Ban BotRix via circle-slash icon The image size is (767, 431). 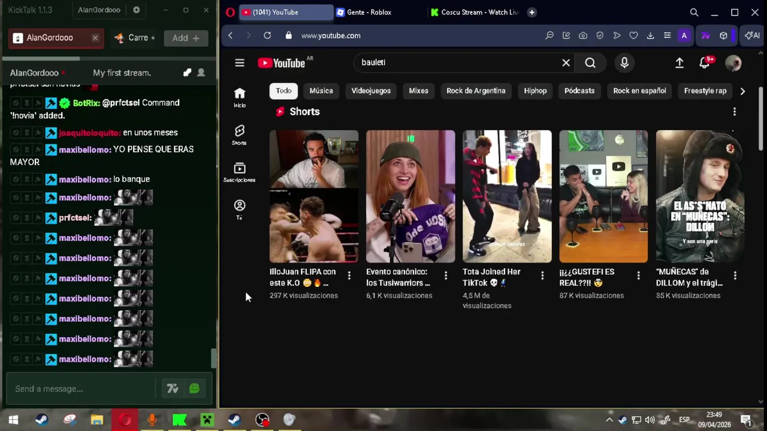(16, 103)
